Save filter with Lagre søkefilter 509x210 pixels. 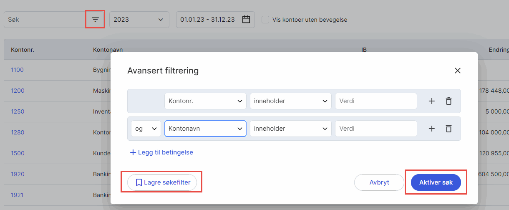click(162, 182)
